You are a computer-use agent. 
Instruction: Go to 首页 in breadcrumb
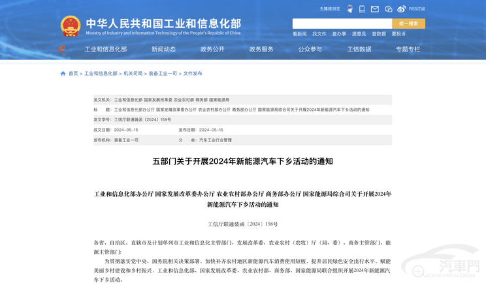[x=73, y=73]
